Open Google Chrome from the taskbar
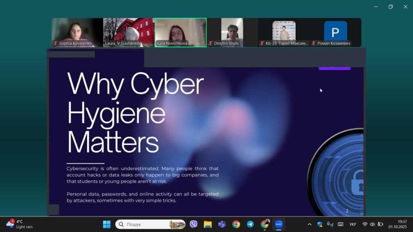The height and width of the screenshot is (232, 413). tap(236, 224)
